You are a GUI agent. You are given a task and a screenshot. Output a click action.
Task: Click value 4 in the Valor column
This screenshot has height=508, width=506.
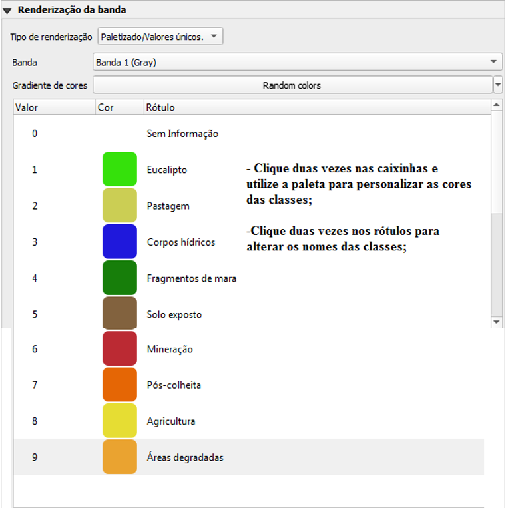[x=35, y=278]
